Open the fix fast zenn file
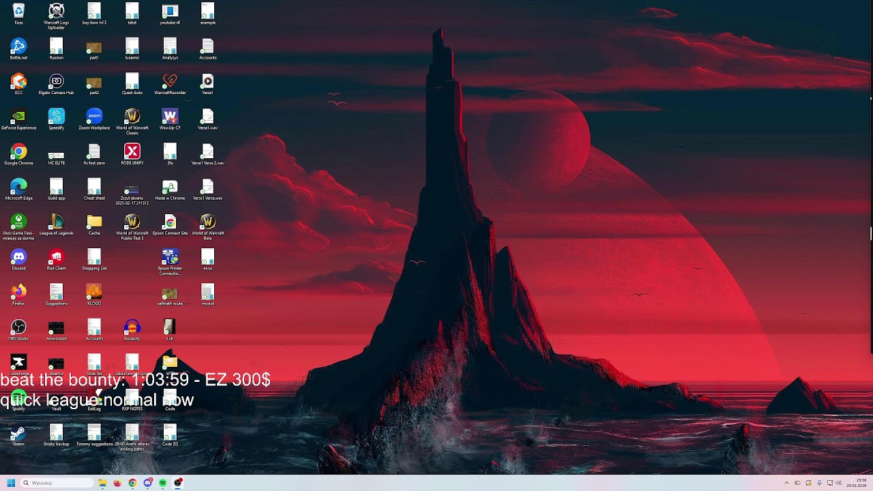This screenshot has height=491, width=873. (94, 154)
